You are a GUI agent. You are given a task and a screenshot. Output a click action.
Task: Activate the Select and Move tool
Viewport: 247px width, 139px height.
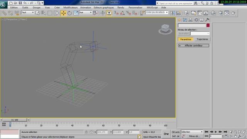[x=63, y=13]
